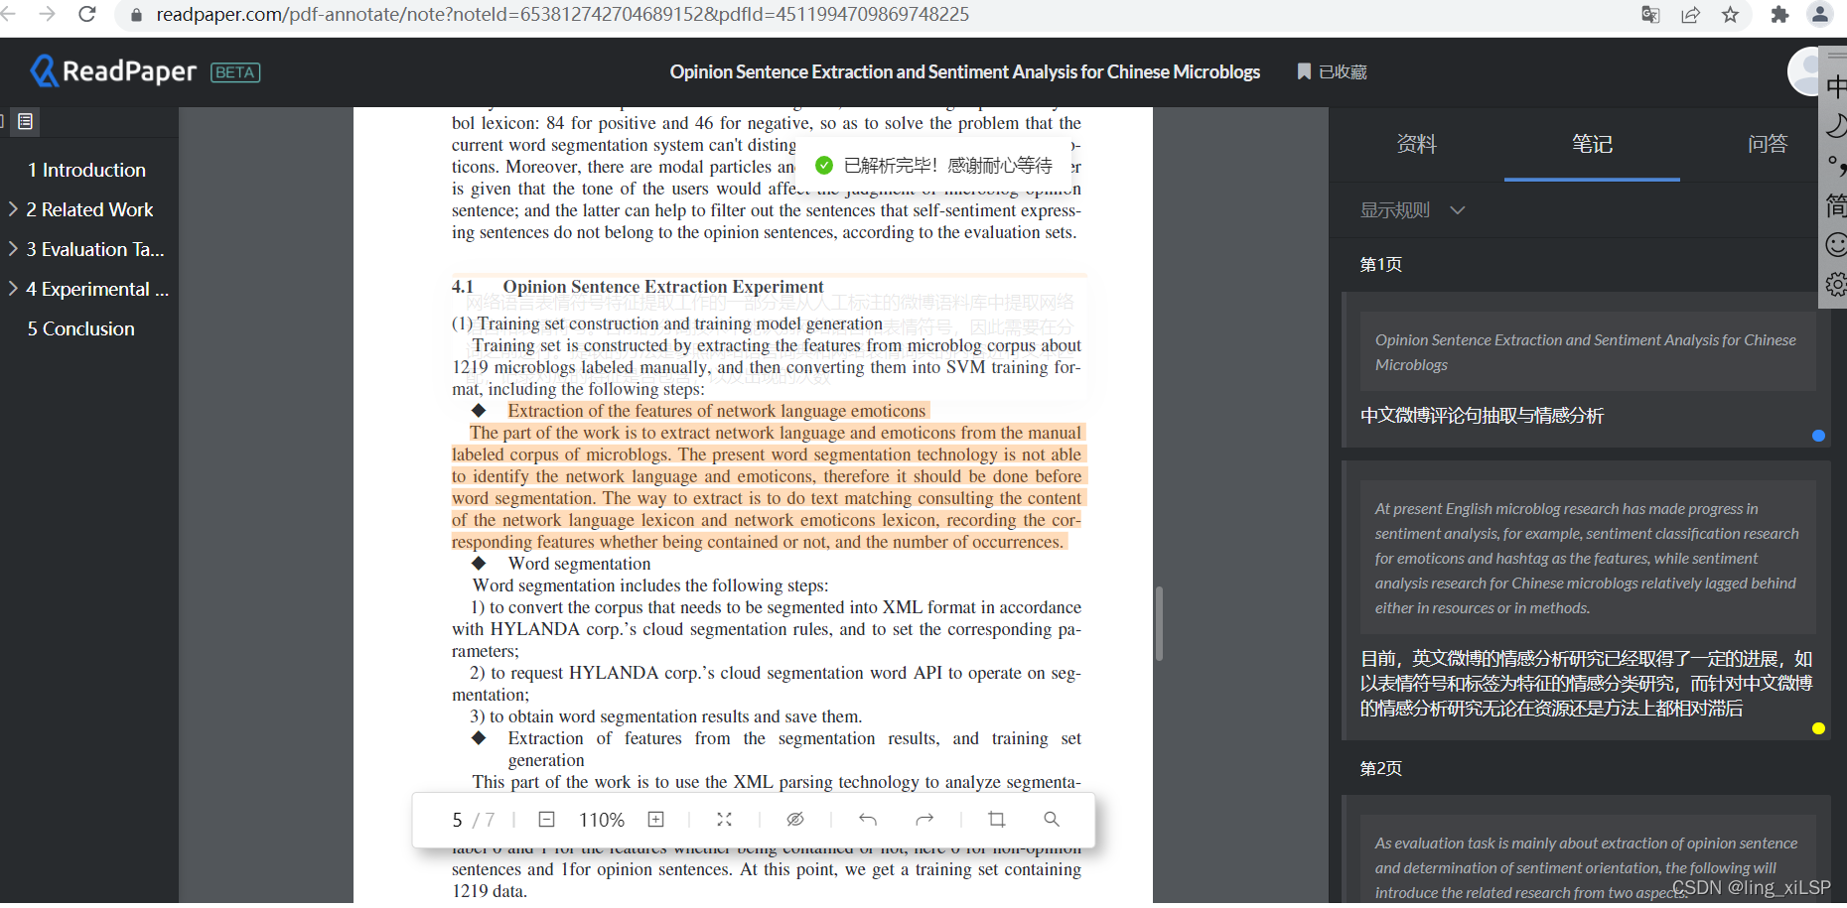Click the highlighted 'Extraction of the features' heading

tap(716, 411)
